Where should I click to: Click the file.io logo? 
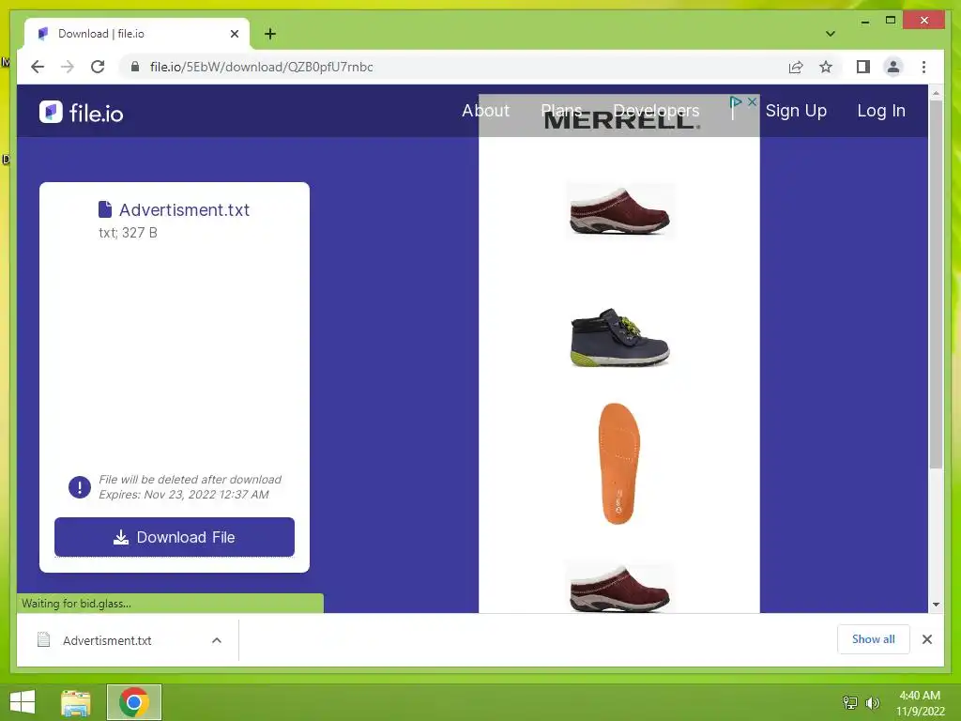point(81,113)
